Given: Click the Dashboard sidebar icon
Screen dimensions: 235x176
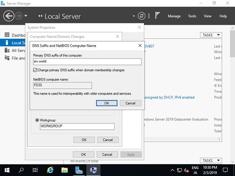Looking at the screenshot, I should point(7,35).
